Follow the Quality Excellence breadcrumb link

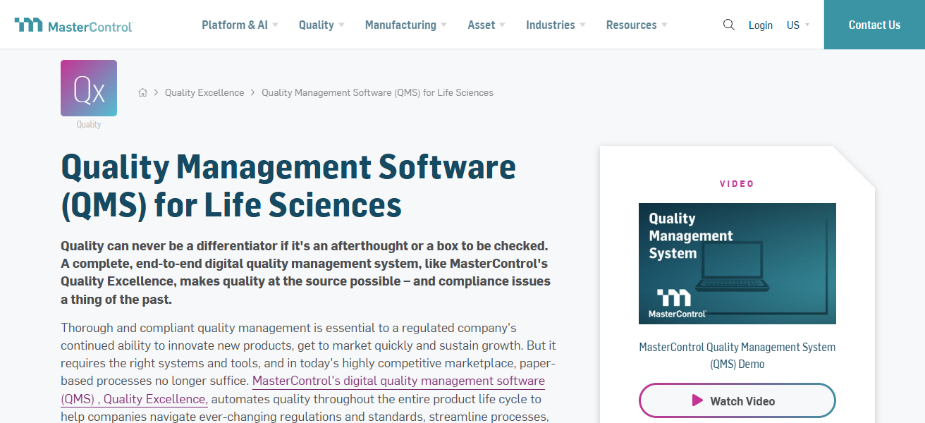[x=204, y=92]
